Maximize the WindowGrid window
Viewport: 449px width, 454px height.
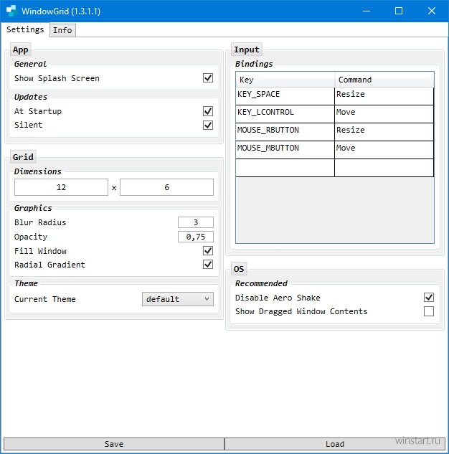click(399, 11)
